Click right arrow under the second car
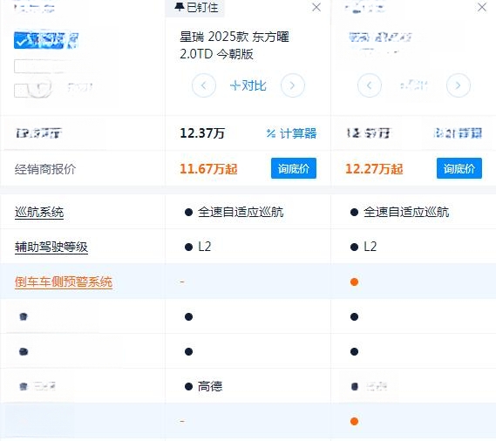 point(458,85)
